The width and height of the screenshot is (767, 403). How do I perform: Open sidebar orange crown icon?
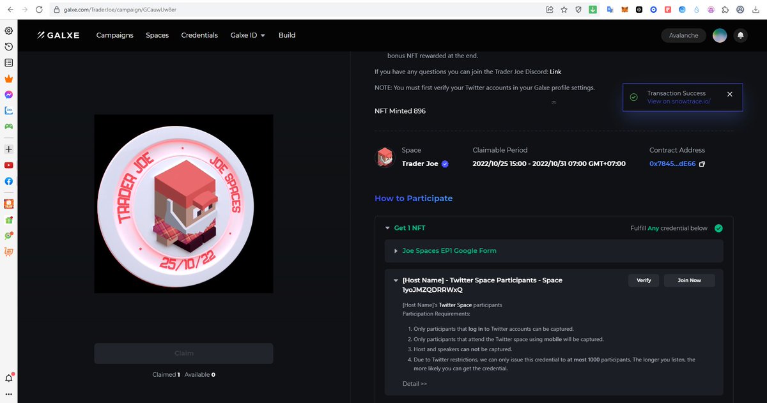[x=9, y=79]
